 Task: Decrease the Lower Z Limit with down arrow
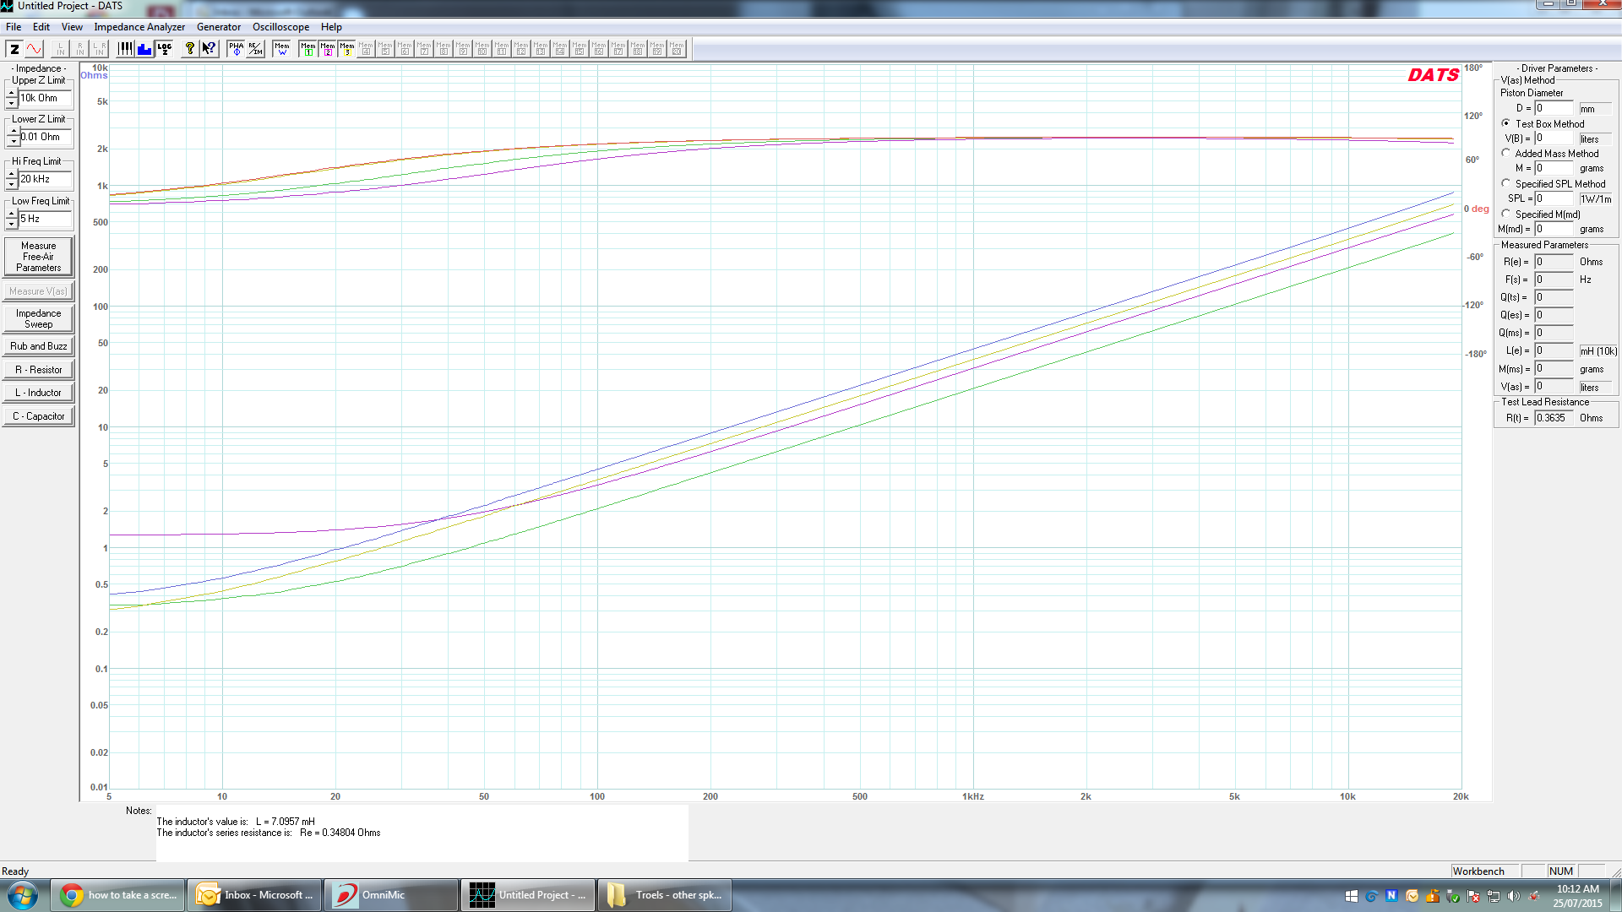click(x=12, y=142)
